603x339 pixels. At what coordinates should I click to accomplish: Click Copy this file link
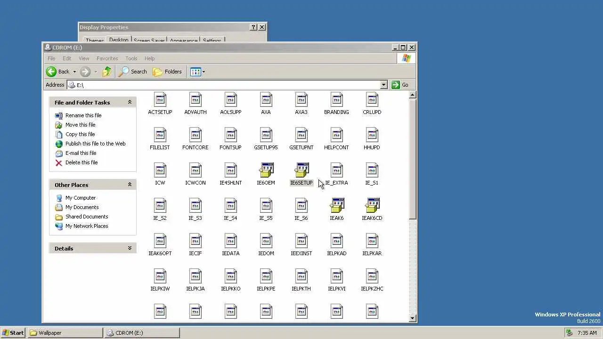[x=80, y=134]
